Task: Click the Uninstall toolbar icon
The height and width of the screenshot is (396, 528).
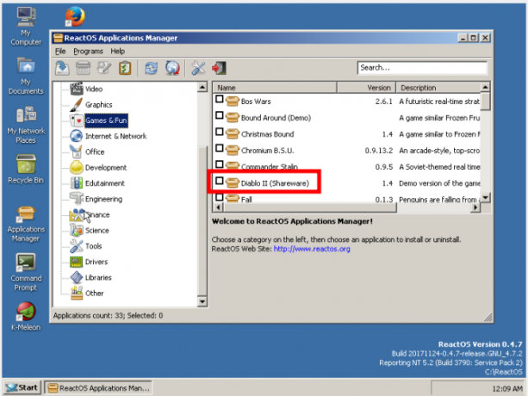Action: (83, 68)
